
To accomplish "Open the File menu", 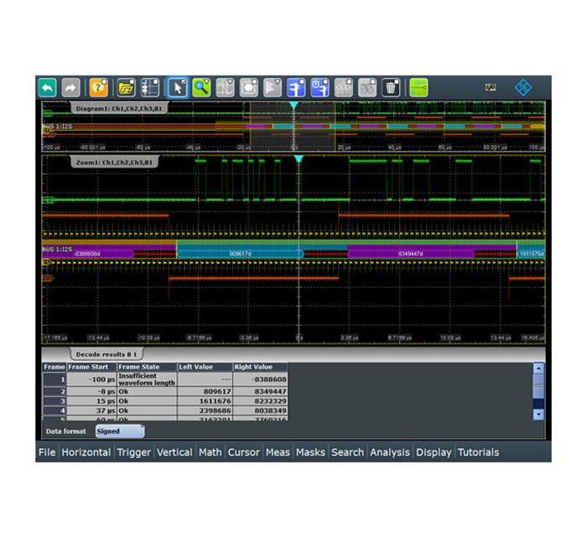I will (x=47, y=452).
